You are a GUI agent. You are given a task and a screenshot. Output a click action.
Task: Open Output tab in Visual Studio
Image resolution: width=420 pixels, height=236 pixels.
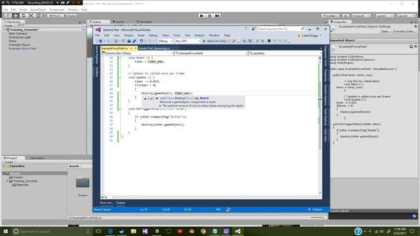[x=121, y=203]
